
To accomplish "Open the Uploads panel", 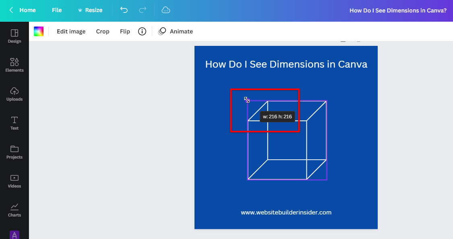I will [14, 94].
